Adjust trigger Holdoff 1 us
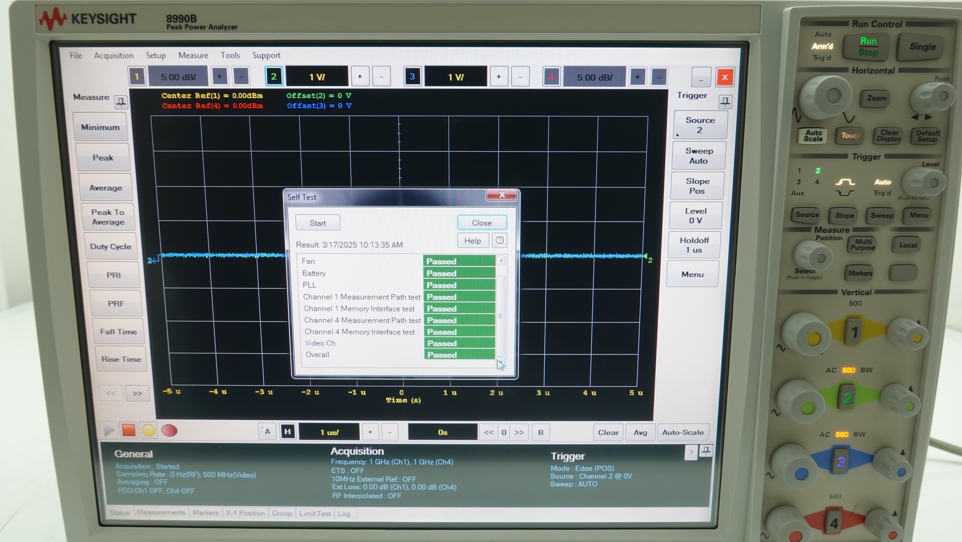The height and width of the screenshot is (542, 962). tap(694, 245)
